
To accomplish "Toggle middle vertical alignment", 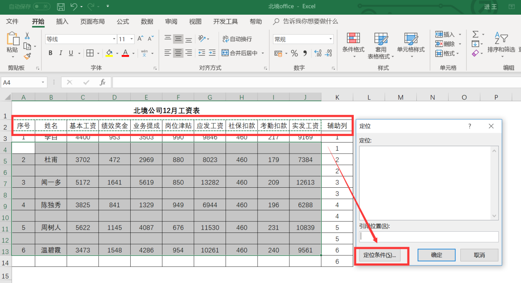I will click(x=178, y=39).
